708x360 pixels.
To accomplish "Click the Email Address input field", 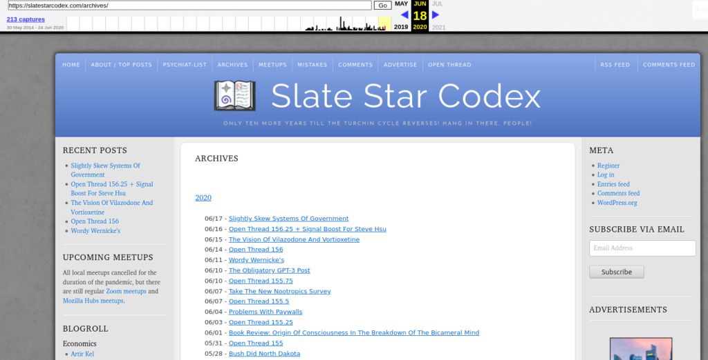I will point(642,248).
